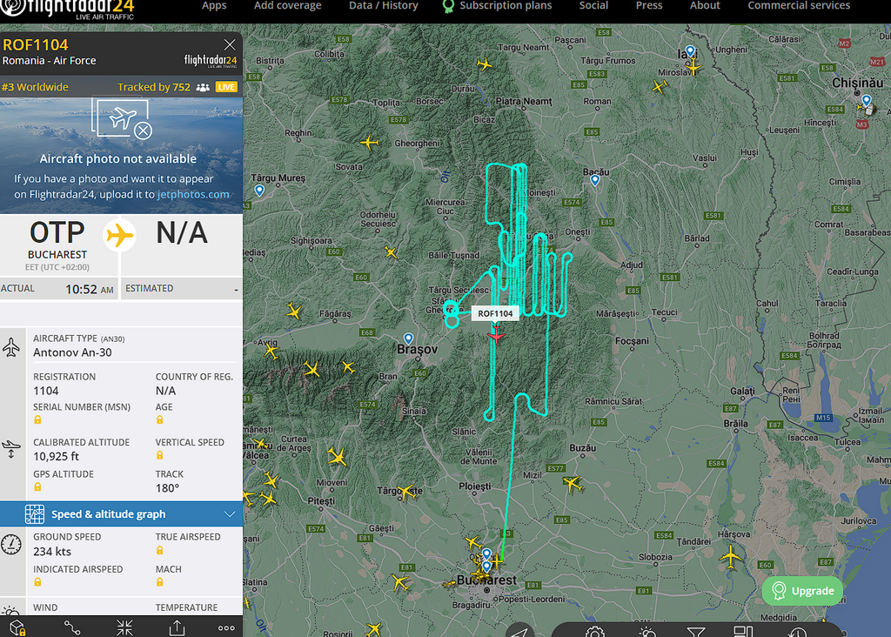Open the playback history clock icon
This screenshot has height=637, width=891.
point(797,632)
